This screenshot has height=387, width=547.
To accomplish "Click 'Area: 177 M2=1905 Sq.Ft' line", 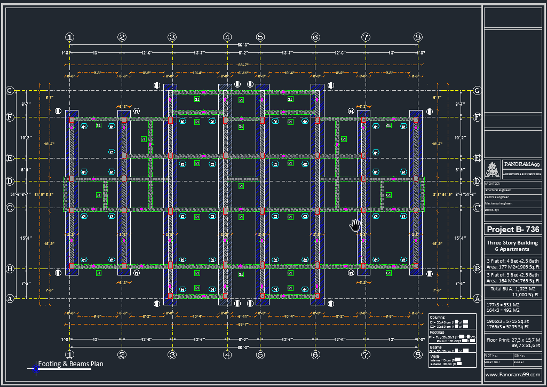I will (x=513, y=266).
